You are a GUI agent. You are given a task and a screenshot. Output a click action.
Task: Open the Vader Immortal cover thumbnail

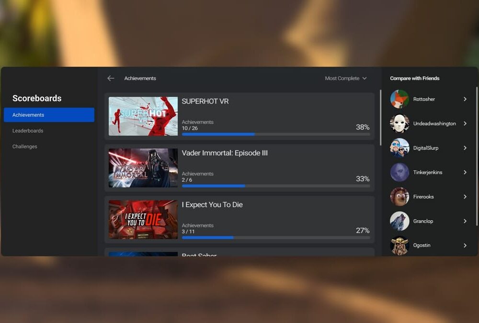tap(143, 168)
